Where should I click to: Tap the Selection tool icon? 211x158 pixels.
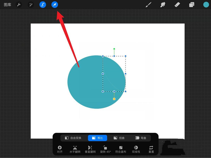coord(43,5)
